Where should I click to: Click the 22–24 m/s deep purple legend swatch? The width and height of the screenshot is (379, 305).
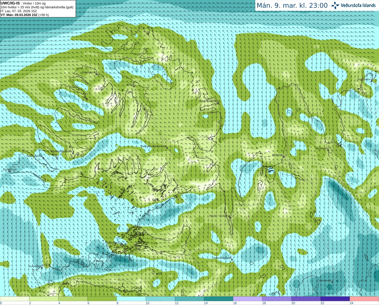pyautogui.click(x=335, y=299)
